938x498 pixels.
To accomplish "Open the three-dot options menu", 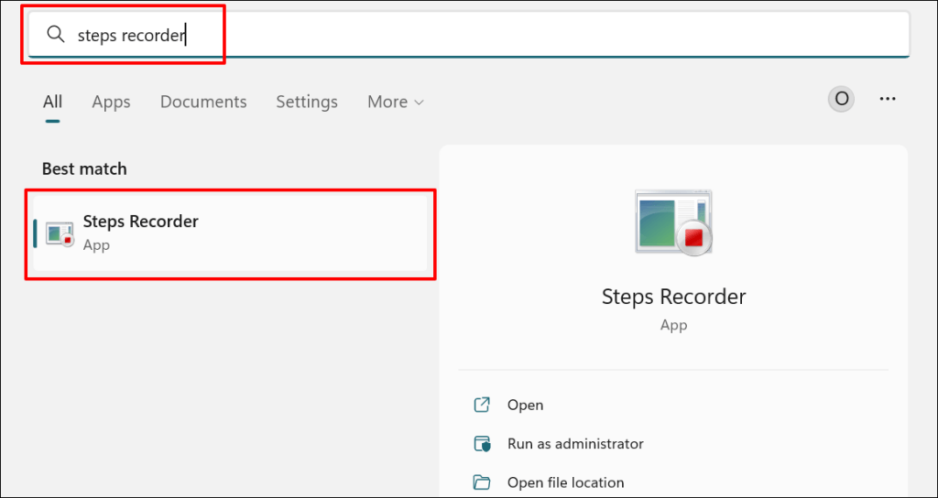I will coord(887,99).
